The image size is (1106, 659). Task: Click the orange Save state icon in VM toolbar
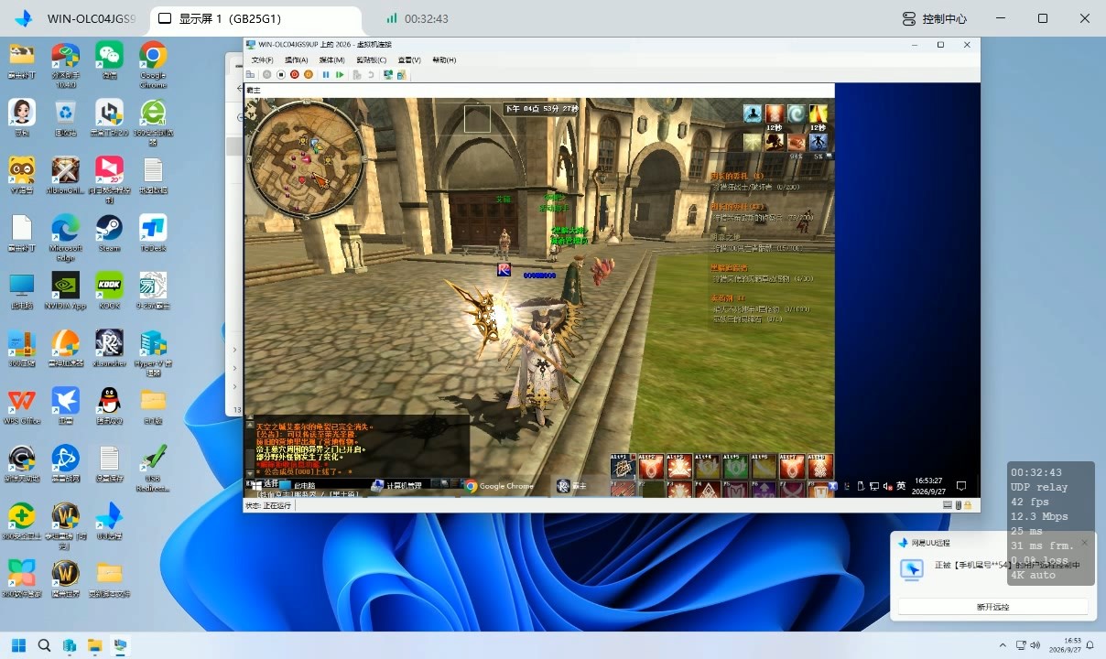point(309,74)
